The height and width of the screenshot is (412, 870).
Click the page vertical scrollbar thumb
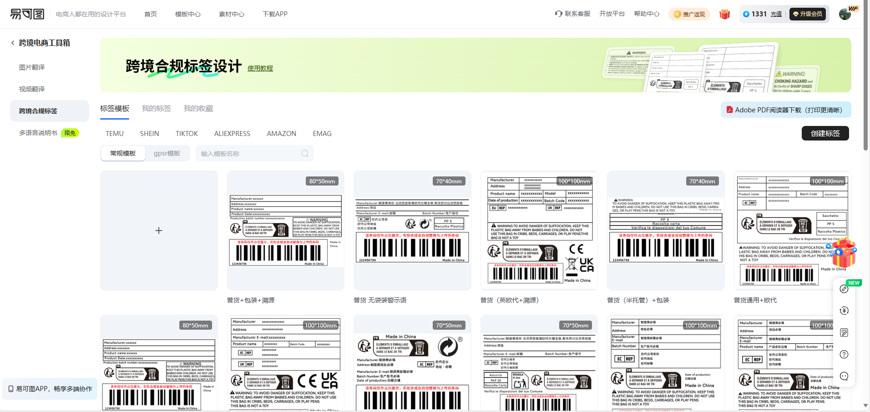pos(866,75)
